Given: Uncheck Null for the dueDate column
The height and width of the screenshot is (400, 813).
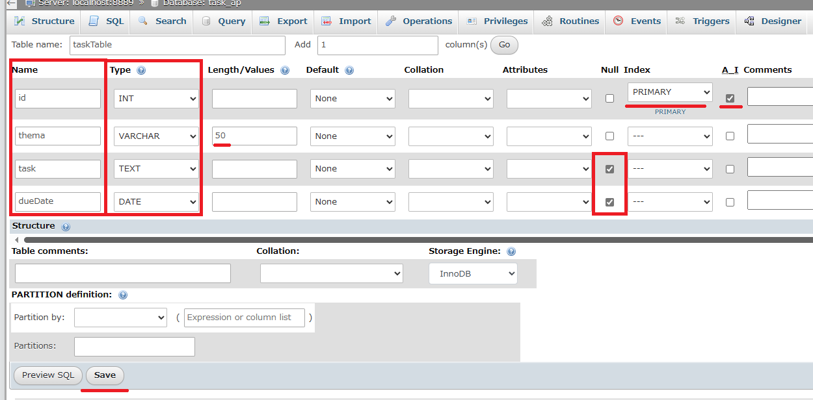Looking at the screenshot, I should click(x=609, y=202).
